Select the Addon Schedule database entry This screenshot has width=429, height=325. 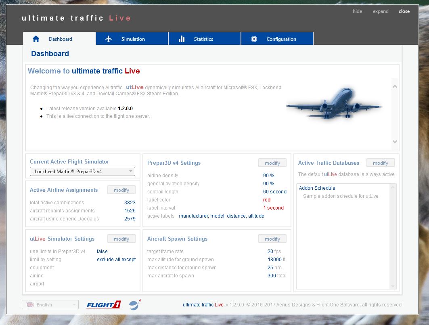point(317,188)
